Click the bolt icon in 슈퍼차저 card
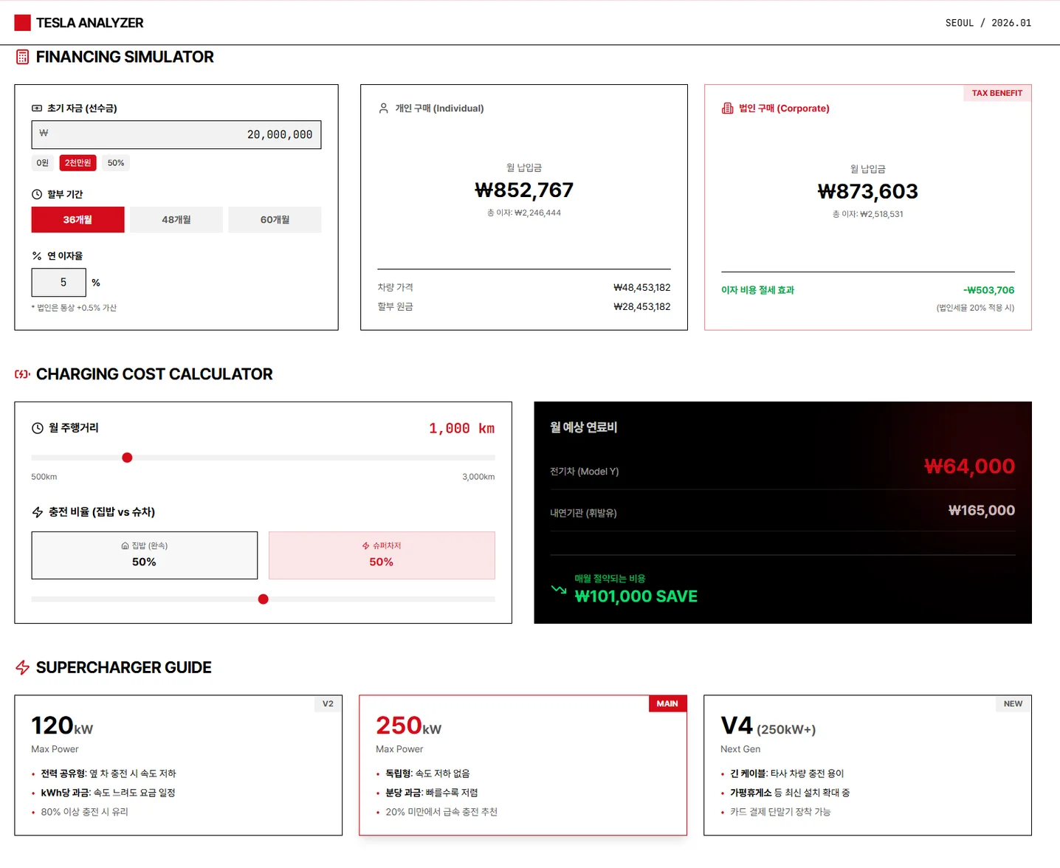This screenshot has width=1060, height=868. coord(365,546)
